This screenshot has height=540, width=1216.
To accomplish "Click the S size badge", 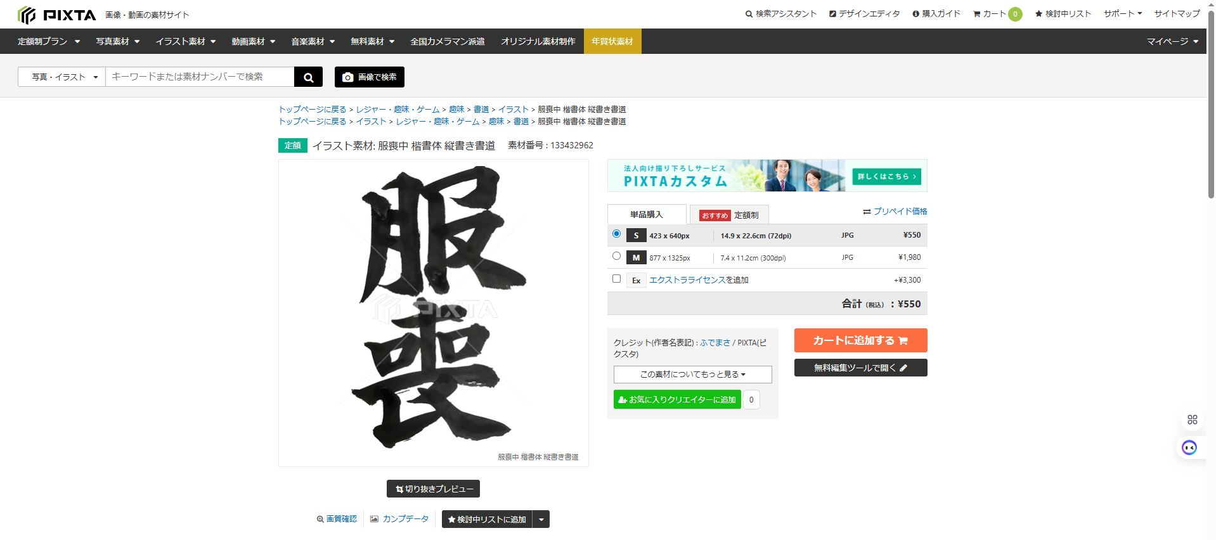I will click(x=636, y=235).
